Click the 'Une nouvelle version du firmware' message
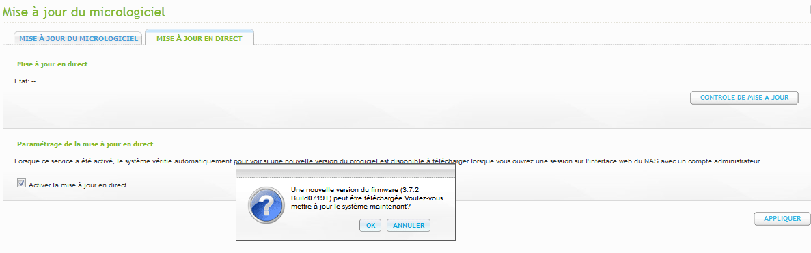Viewport: 811px width, 253px height. [x=346, y=190]
